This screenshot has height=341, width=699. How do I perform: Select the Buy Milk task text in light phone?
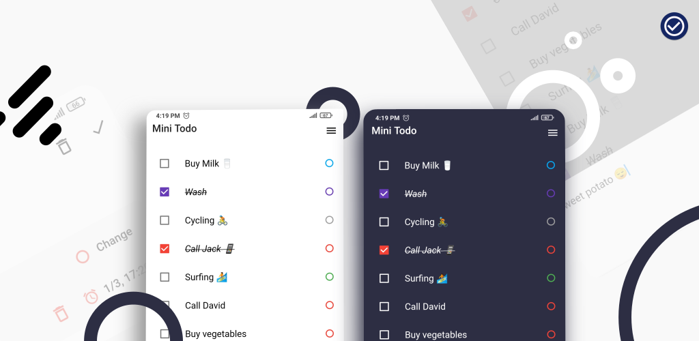coord(208,164)
